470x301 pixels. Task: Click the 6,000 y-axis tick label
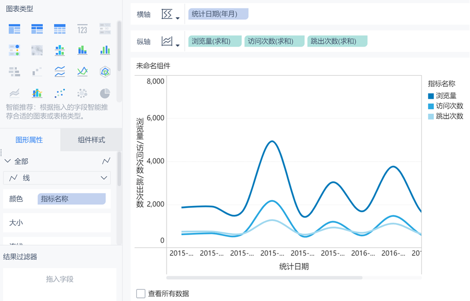tap(155, 118)
